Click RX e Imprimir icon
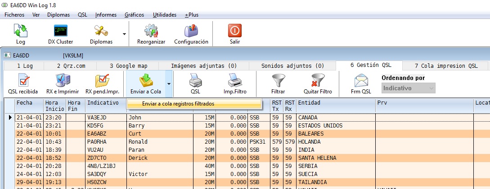Viewport: 490px width, 189px height. (x=63, y=84)
